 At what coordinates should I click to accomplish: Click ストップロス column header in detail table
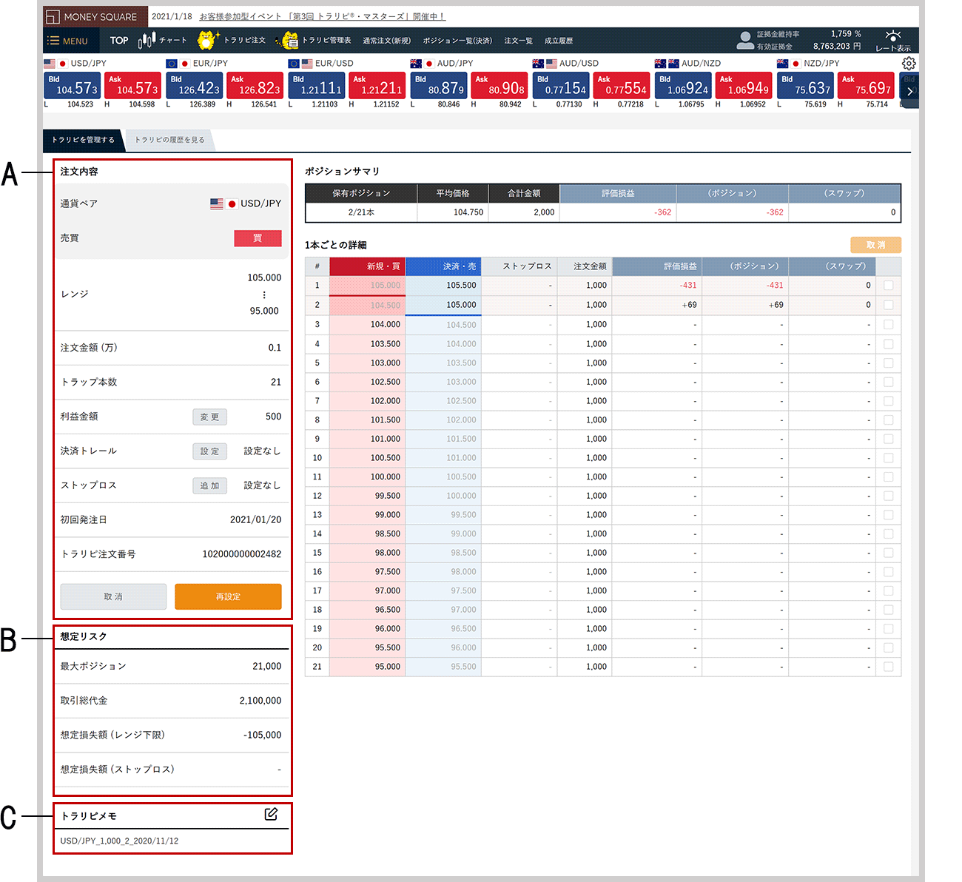click(x=519, y=266)
